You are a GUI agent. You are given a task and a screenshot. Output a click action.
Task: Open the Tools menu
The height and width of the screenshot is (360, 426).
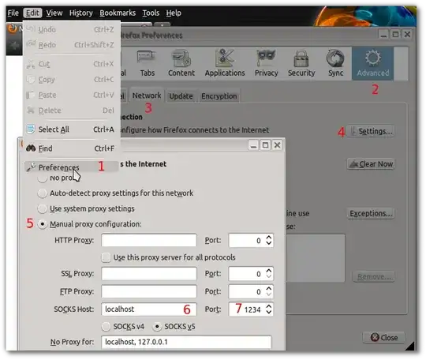tap(151, 13)
